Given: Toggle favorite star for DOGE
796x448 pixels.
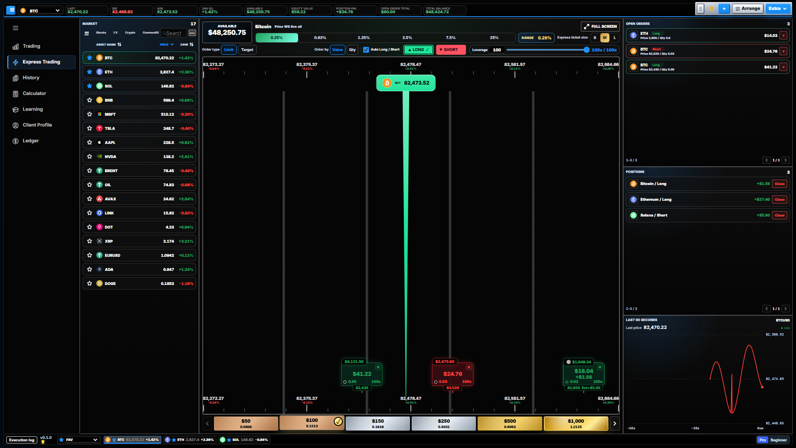Looking at the screenshot, I should 90,283.
